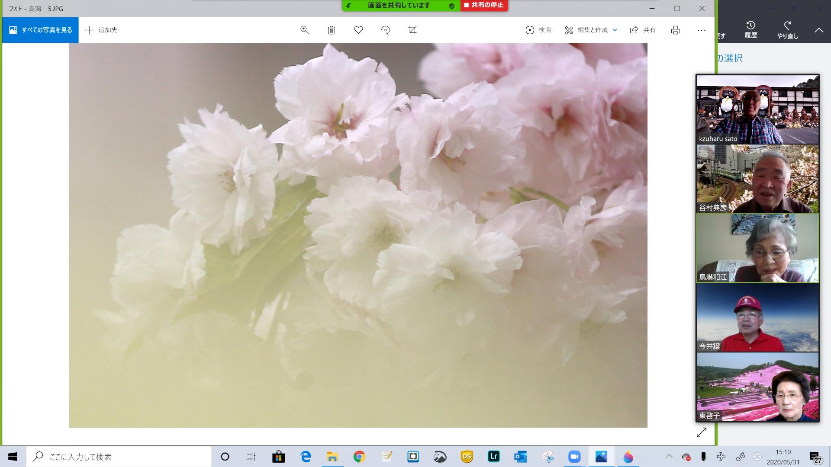Click the 共有 share button
This screenshot has width=831, height=467.
coord(643,30)
